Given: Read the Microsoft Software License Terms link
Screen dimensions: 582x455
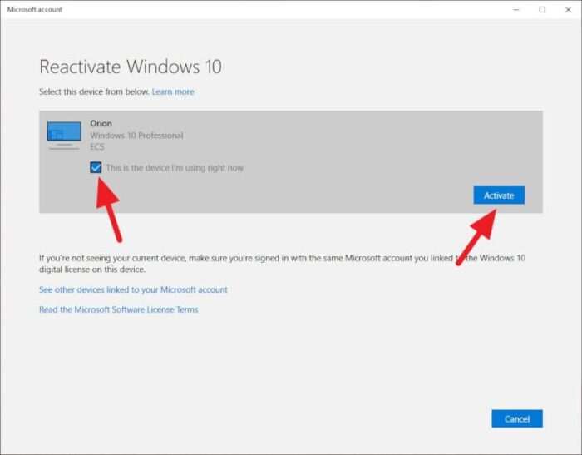Looking at the screenshot, I should click(x=119, y=309).
